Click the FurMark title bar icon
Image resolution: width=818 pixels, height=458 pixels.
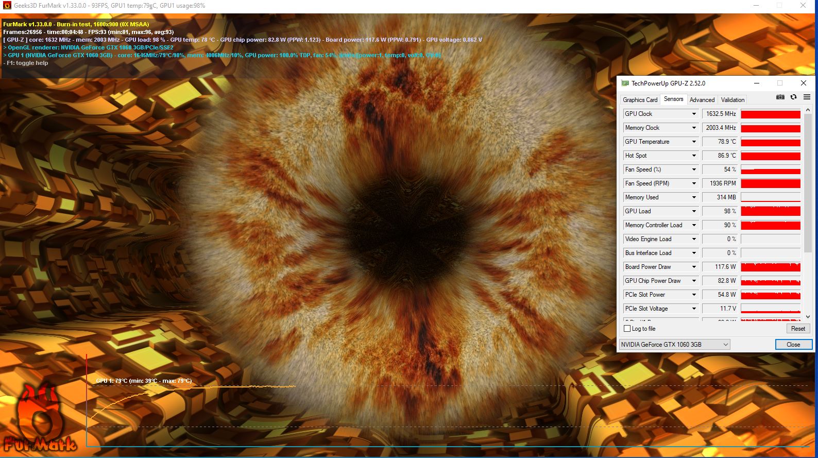point(7,6)
